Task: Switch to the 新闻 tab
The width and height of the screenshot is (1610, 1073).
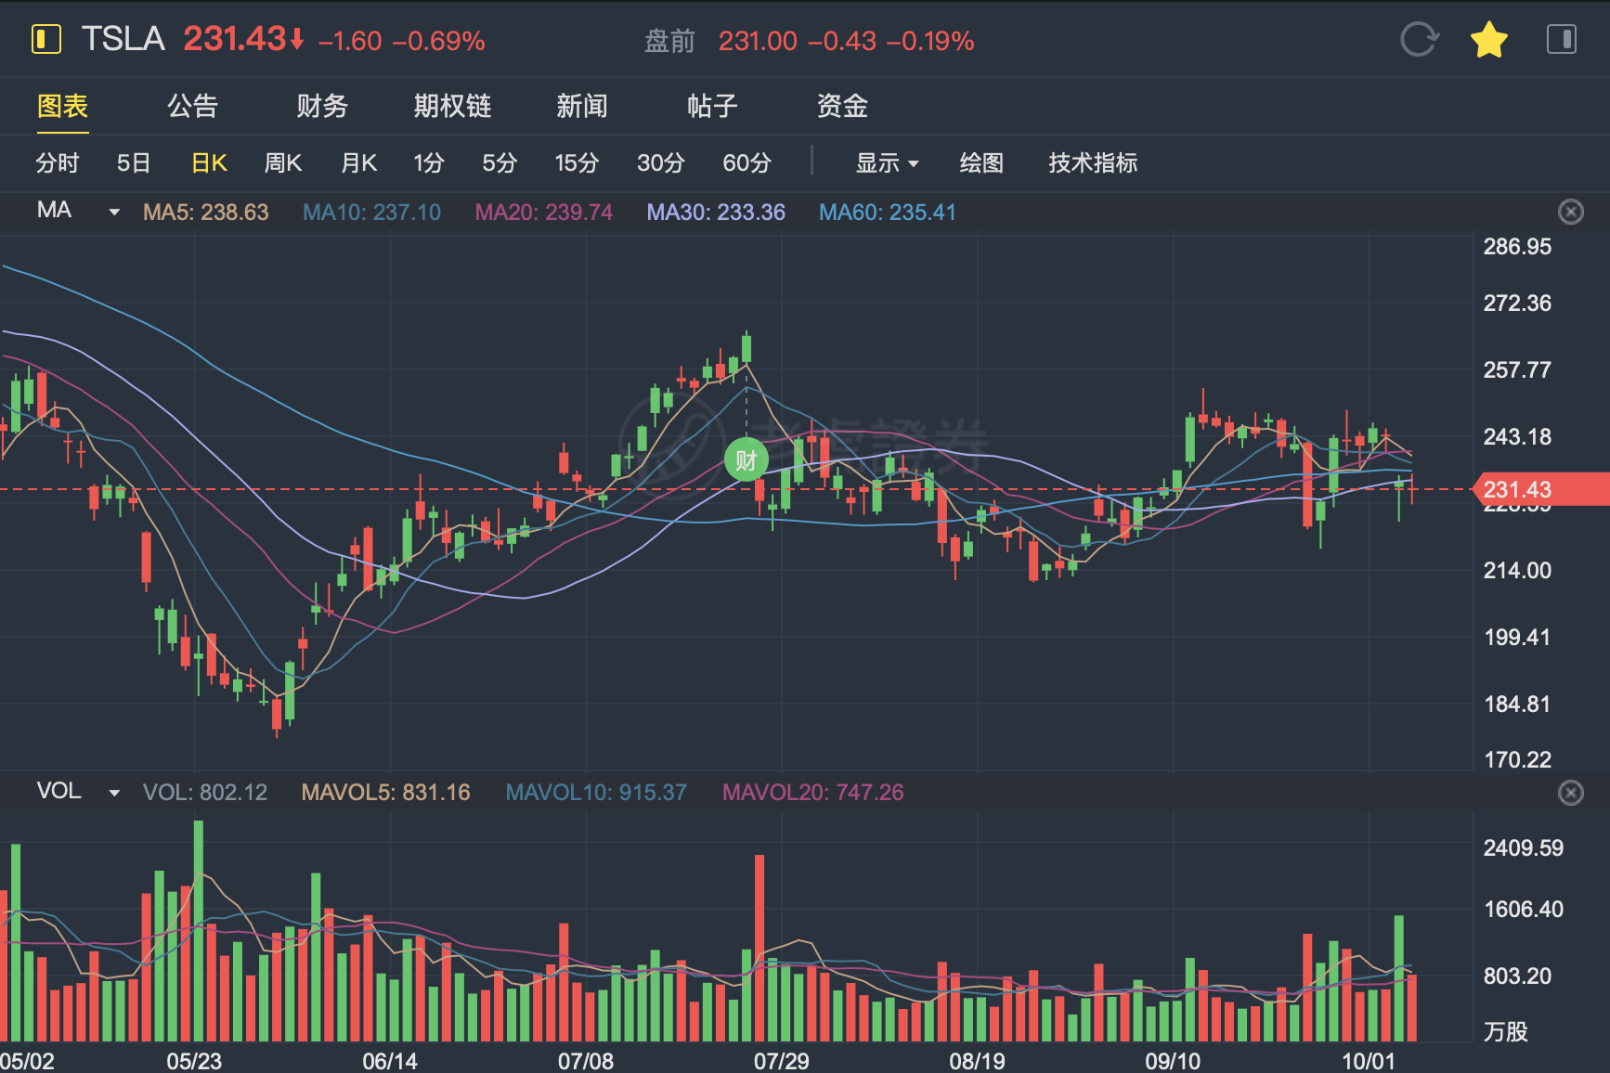Action: point(582,106)
